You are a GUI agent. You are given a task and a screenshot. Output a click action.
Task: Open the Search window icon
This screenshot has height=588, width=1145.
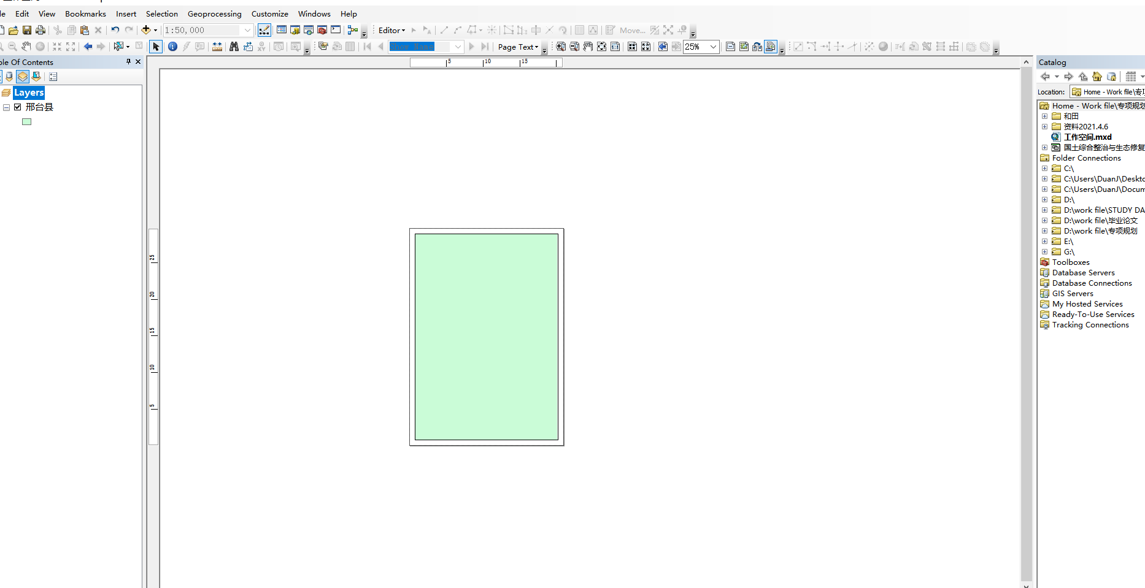309,30
